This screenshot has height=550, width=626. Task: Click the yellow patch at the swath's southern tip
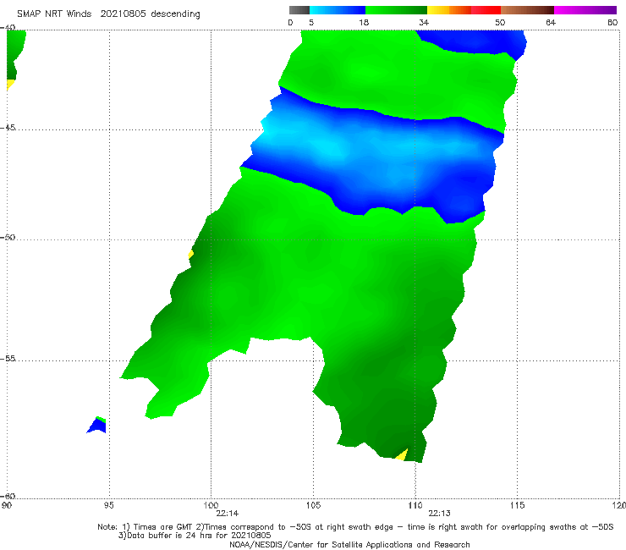click(402, 455)
